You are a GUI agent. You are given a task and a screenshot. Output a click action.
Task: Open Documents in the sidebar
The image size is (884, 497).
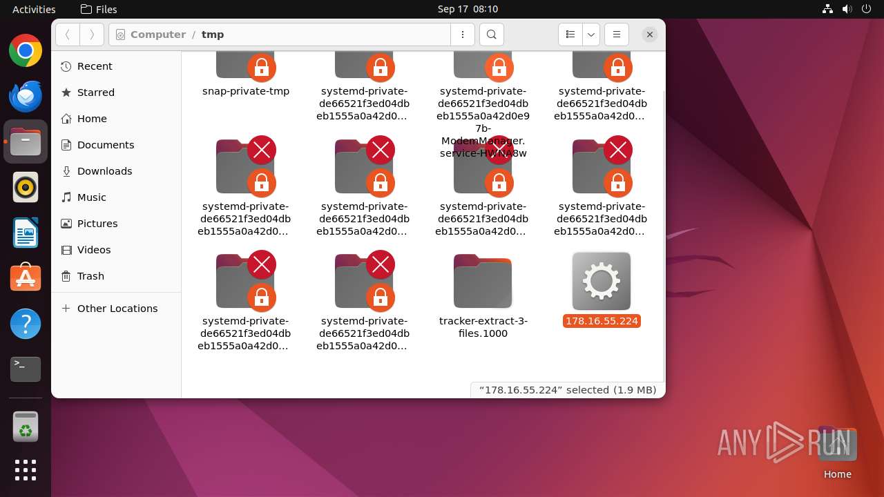coord(116,145)
